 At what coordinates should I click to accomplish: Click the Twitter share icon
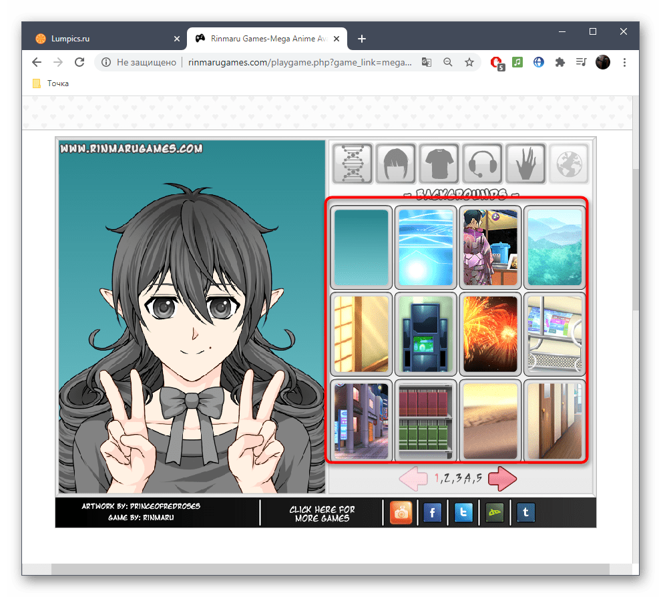(x=463, y=513)
